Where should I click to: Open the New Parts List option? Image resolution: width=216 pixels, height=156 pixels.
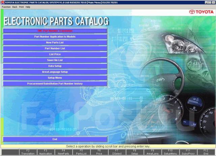click(x=55, y=43)
